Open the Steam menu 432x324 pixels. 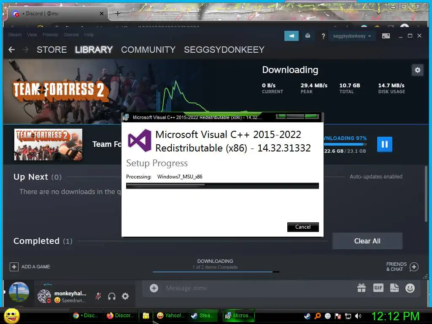15,35
